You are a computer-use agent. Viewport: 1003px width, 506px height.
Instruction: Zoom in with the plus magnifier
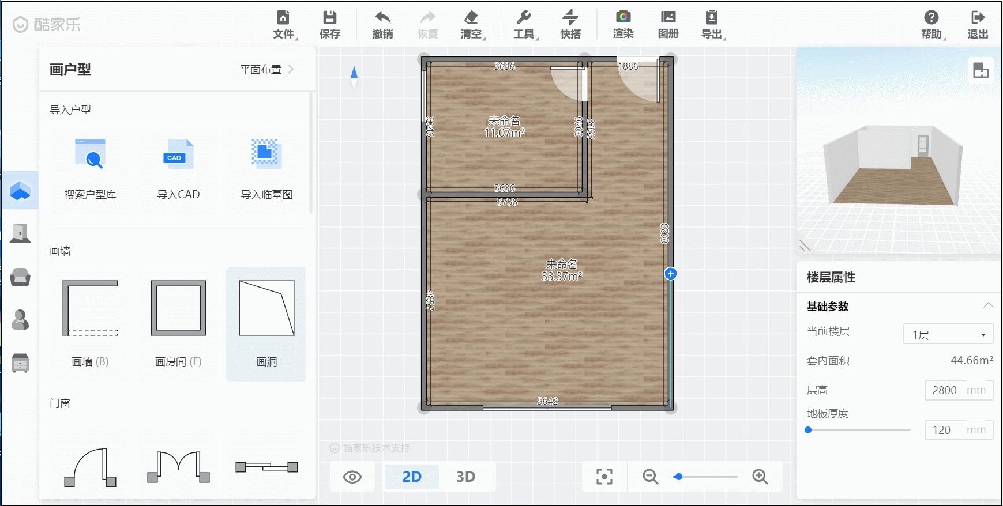tap(760, 477)
